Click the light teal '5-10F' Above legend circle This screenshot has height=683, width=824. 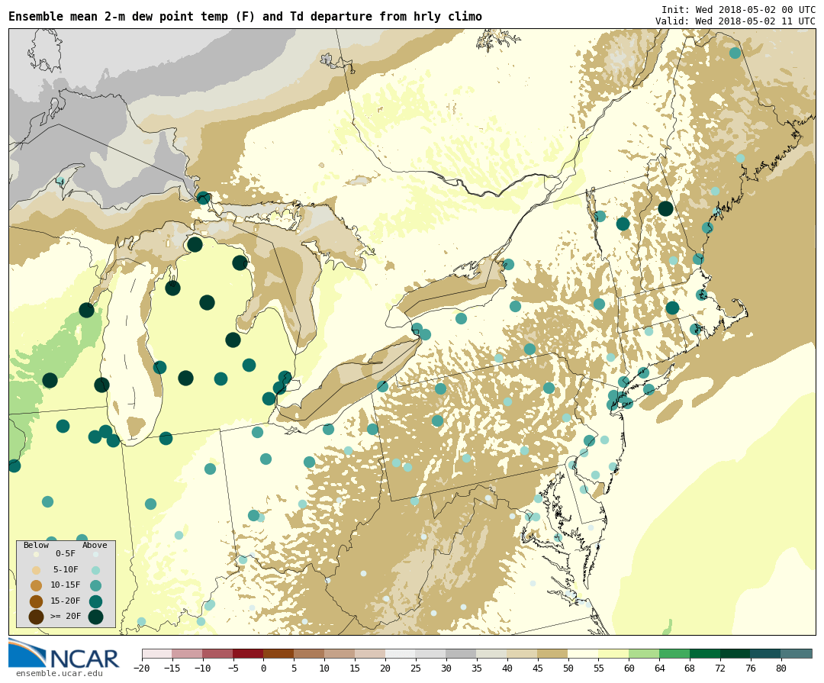(x=95, y=570)
